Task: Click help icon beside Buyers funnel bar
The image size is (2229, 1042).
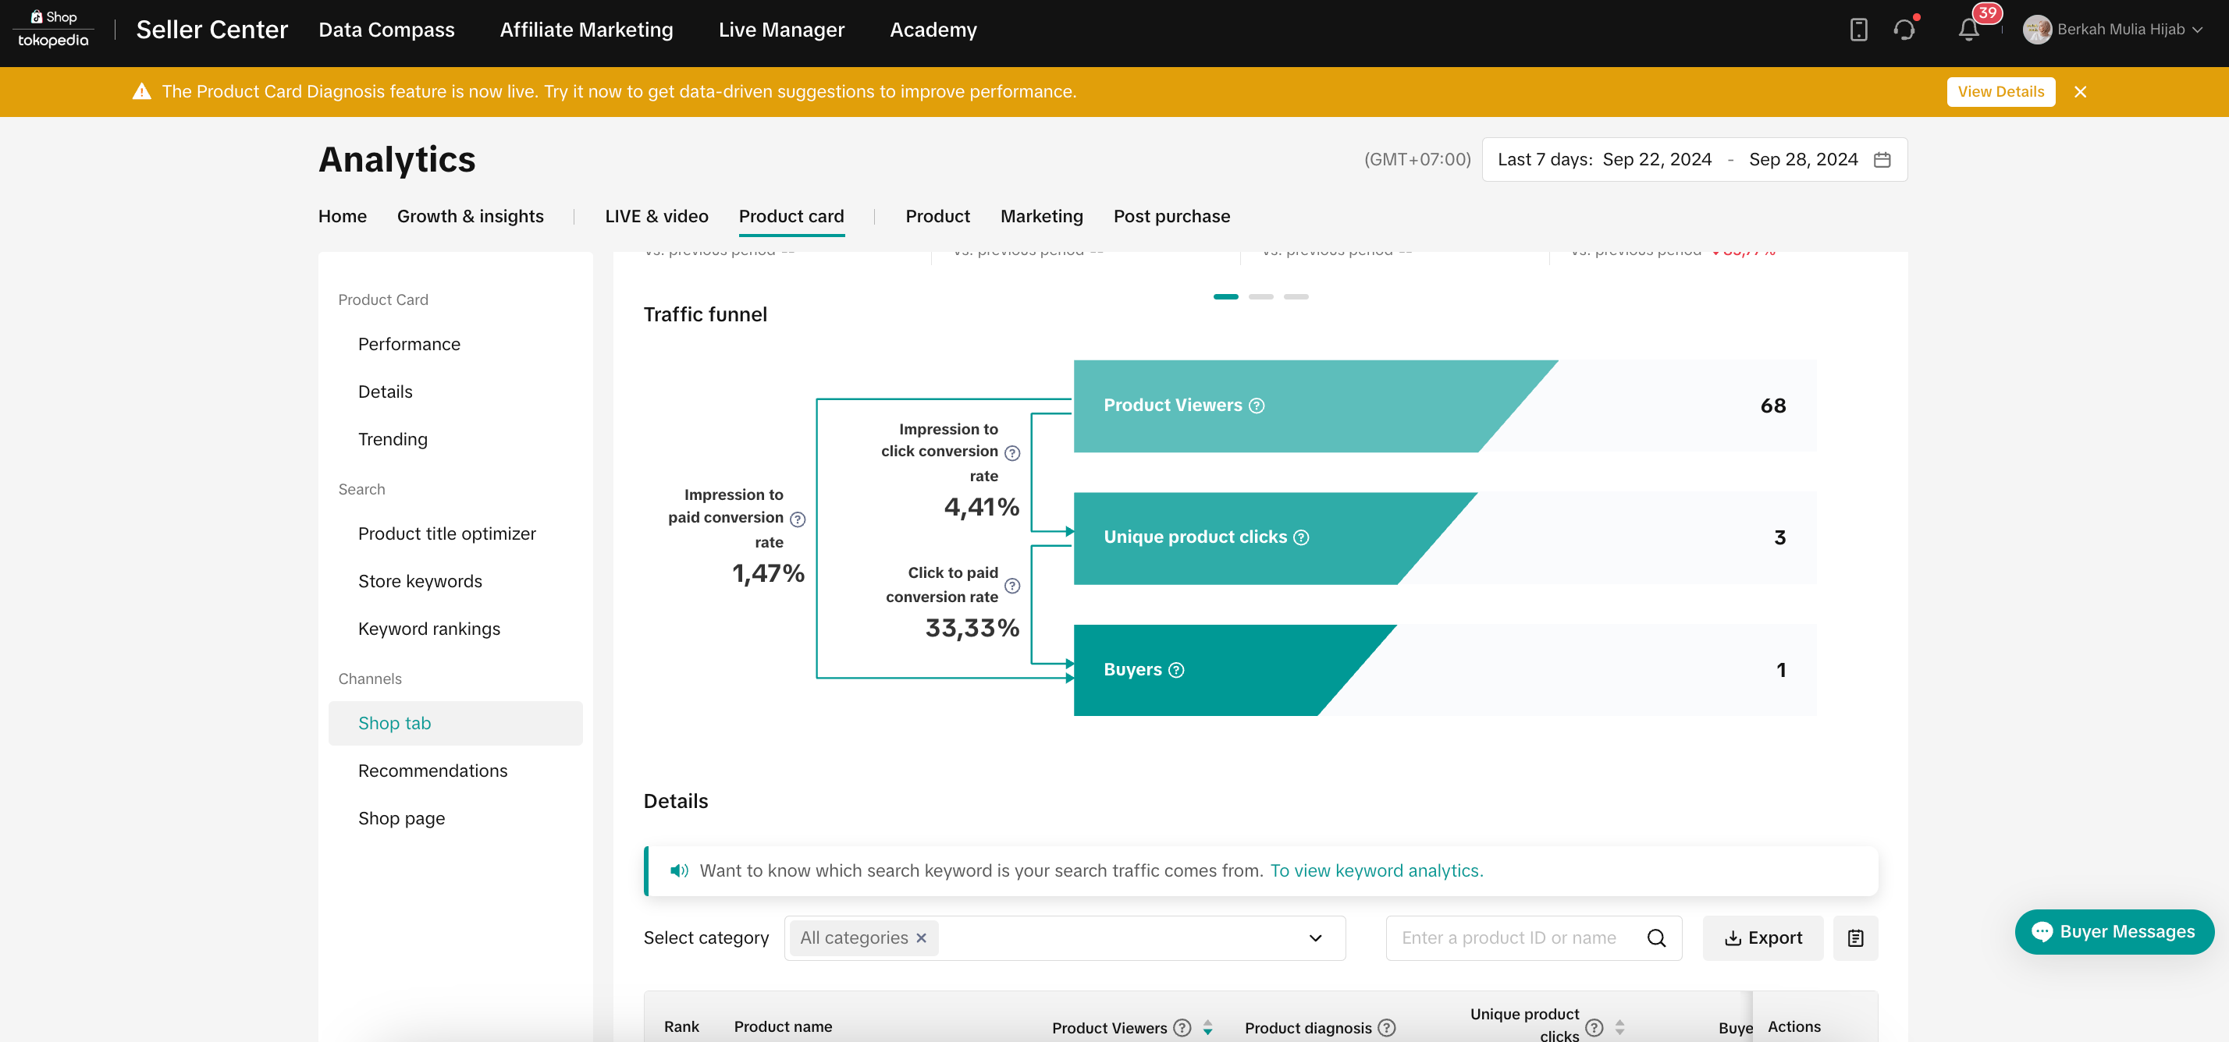Action: [1176, 670]
